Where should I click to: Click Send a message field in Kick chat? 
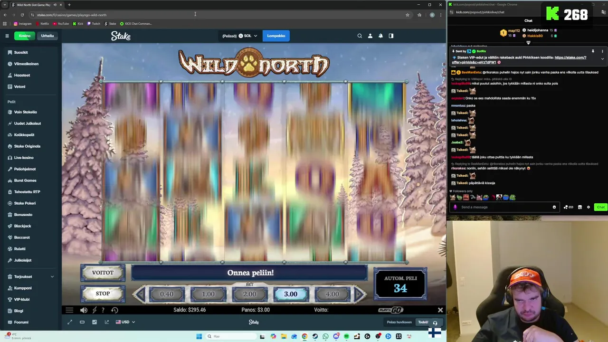point(503,207)
